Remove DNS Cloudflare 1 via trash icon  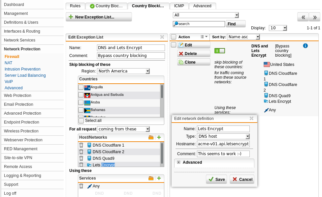(81, 145)
